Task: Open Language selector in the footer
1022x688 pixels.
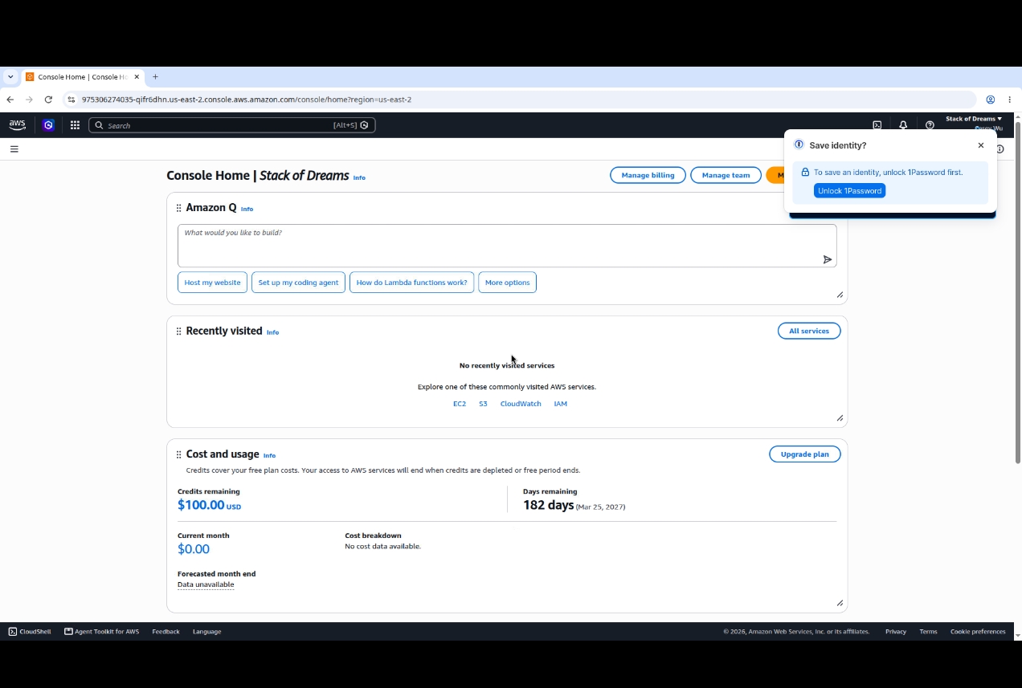Action: click(x=206, y=632)
